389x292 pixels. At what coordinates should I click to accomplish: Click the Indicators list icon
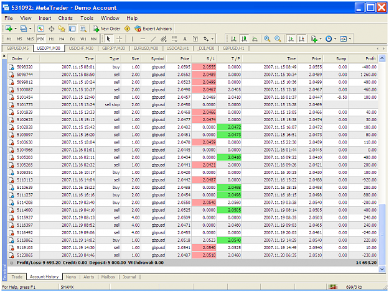314,39
